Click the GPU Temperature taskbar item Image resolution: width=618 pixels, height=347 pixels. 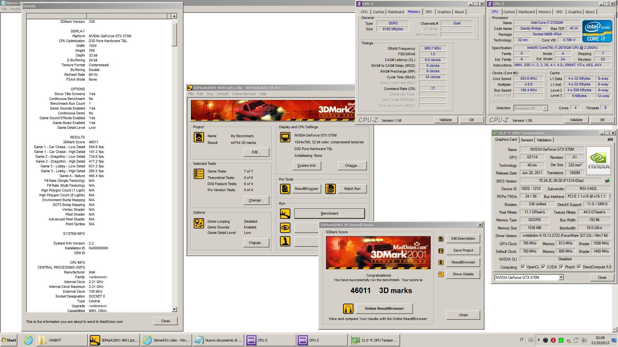point(374,340)
